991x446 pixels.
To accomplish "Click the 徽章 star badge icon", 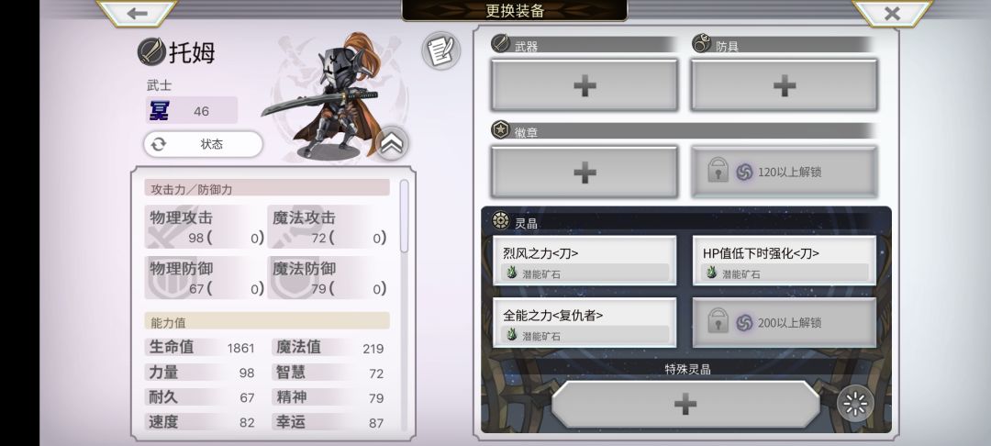I will click(501, 129).
